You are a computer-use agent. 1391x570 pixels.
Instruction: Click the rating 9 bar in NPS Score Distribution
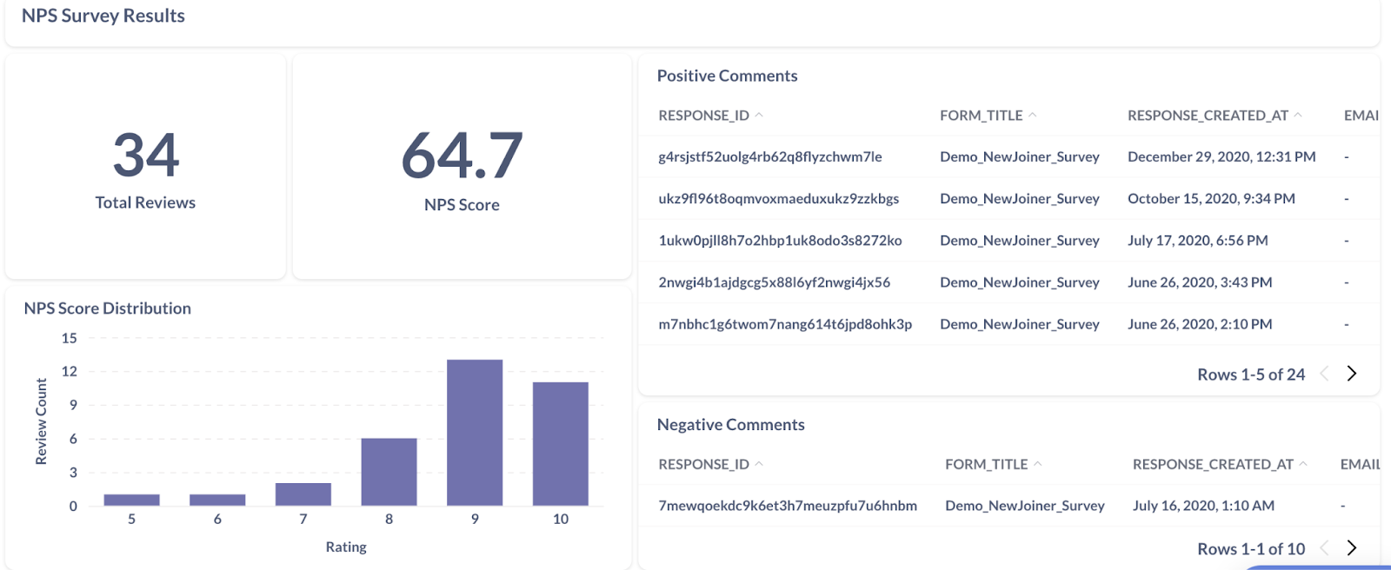coord(475,430)
